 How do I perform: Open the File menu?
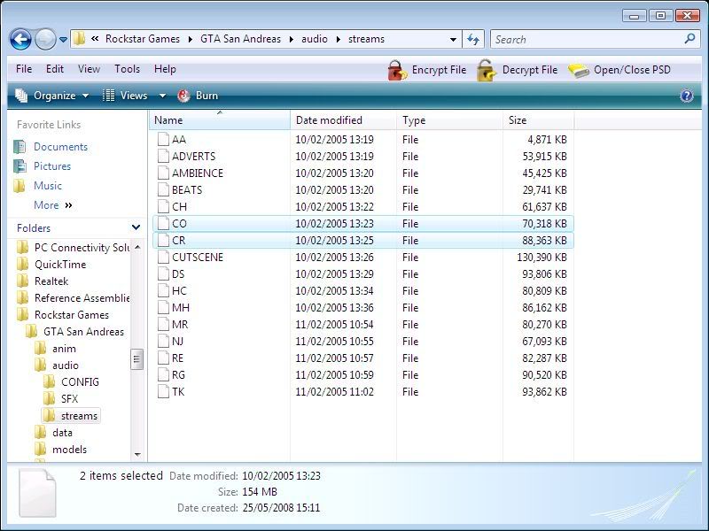click(x=24, y=69)
